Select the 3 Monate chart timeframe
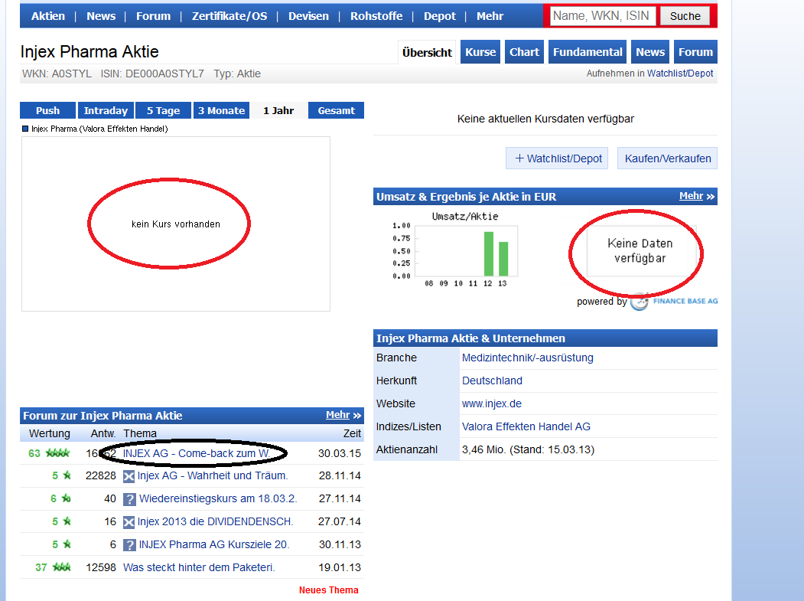Viewport: 804px width, 601px height. (222, 110)
